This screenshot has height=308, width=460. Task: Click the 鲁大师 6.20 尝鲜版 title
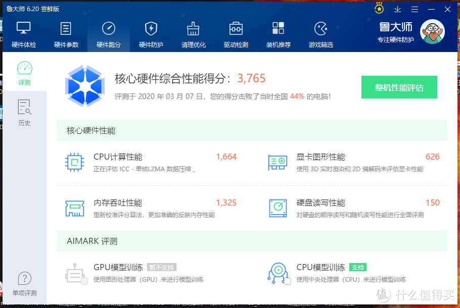click(33, 9)
